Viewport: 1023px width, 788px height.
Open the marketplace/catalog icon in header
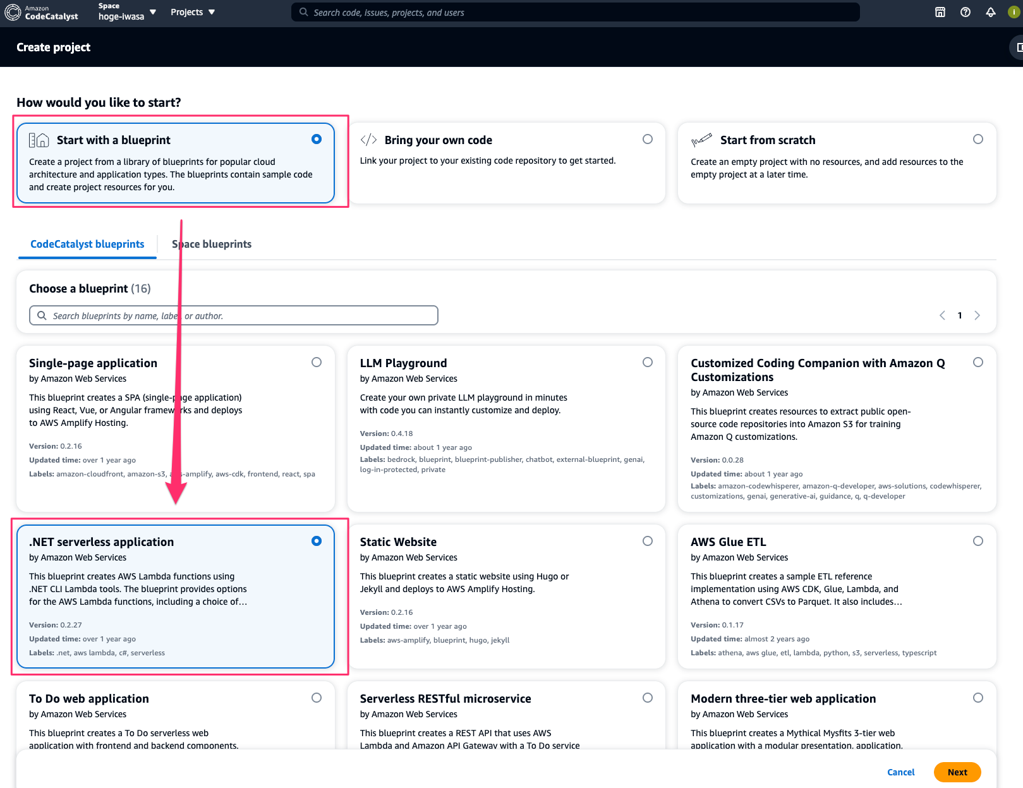940,12
